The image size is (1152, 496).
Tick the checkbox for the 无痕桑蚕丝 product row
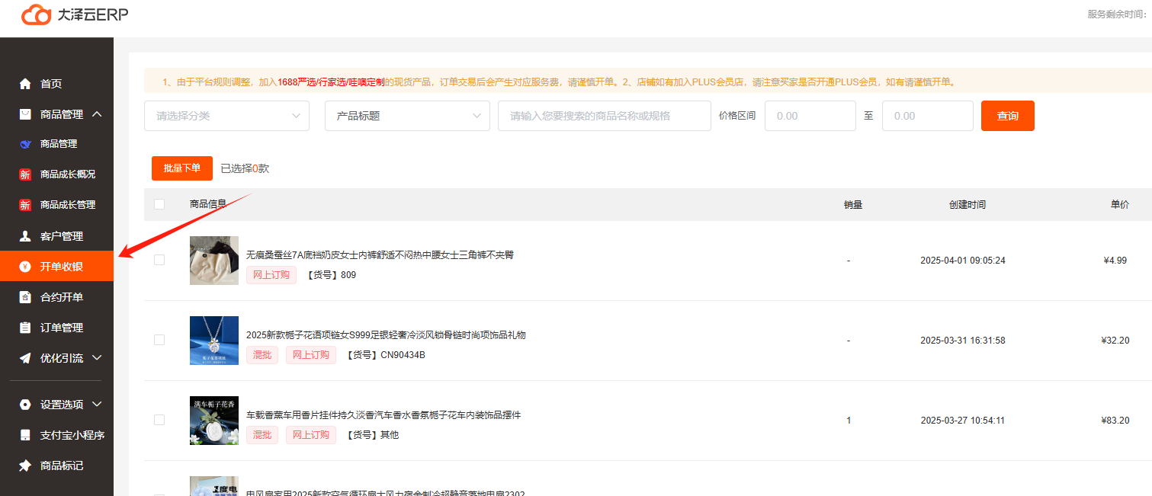click(159, 260)
